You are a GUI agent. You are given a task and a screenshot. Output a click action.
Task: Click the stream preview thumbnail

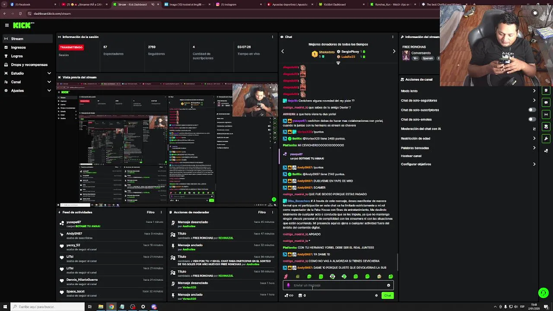[167, 143]
